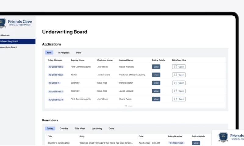This screenshot has height=146, width=244.
Task: Switch to This Week reminders tab
Action: [80, 128]
